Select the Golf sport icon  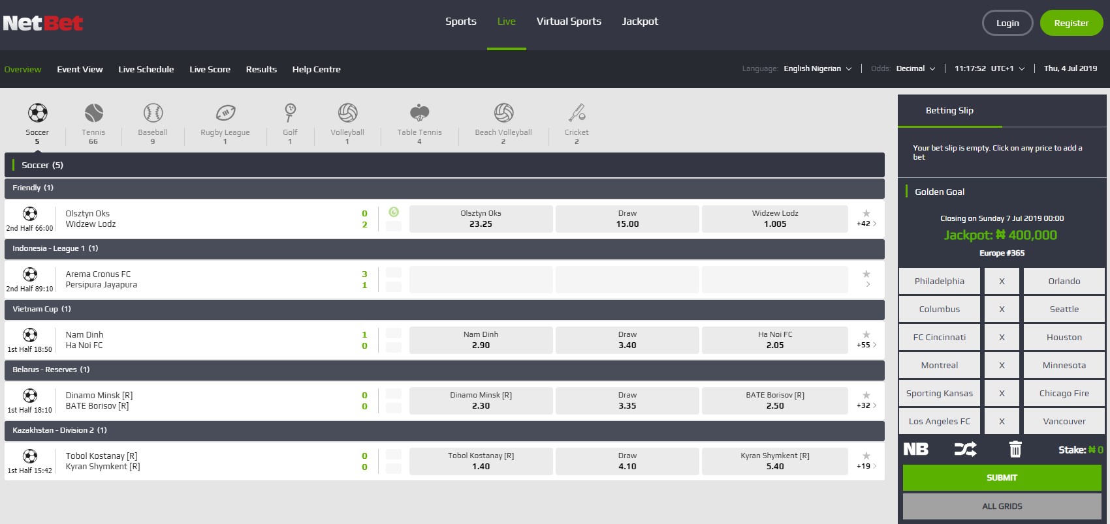click(290, 113)
